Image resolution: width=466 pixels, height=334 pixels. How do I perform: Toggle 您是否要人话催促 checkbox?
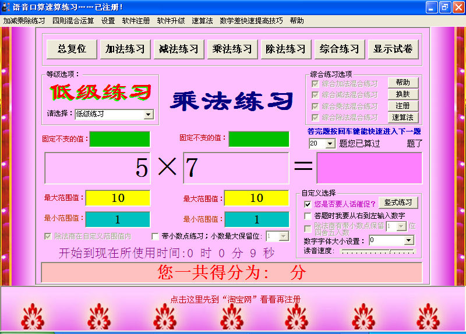(x=308, y=204)
